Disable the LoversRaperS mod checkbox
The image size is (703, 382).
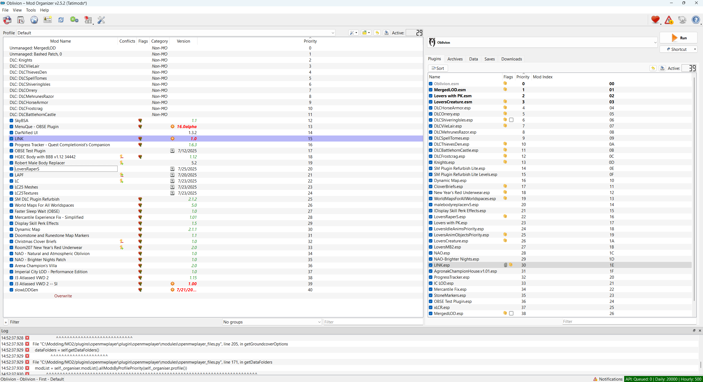pos(11,169)
